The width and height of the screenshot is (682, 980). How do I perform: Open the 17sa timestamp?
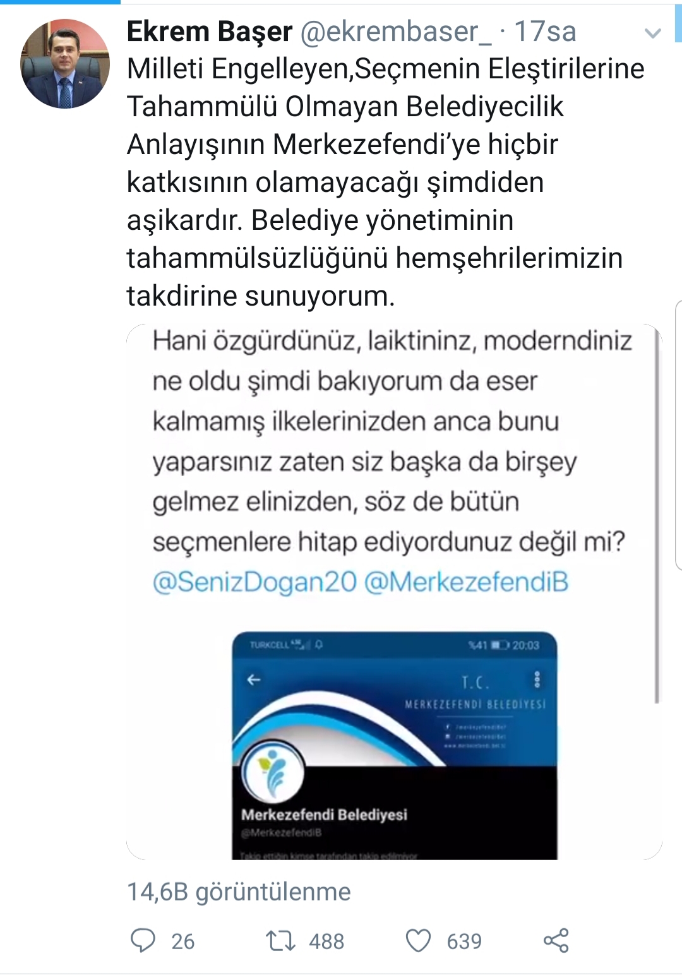tap(545, 32)
